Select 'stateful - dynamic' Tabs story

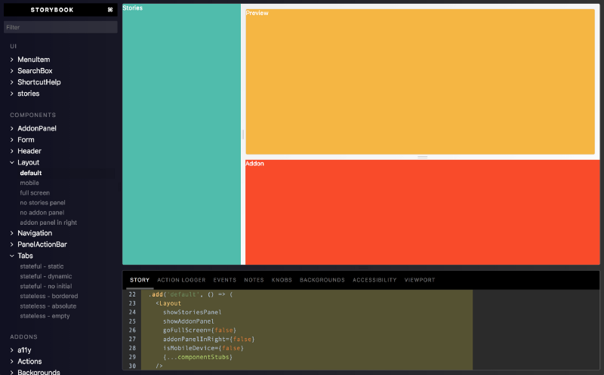[x=46, y=276]
